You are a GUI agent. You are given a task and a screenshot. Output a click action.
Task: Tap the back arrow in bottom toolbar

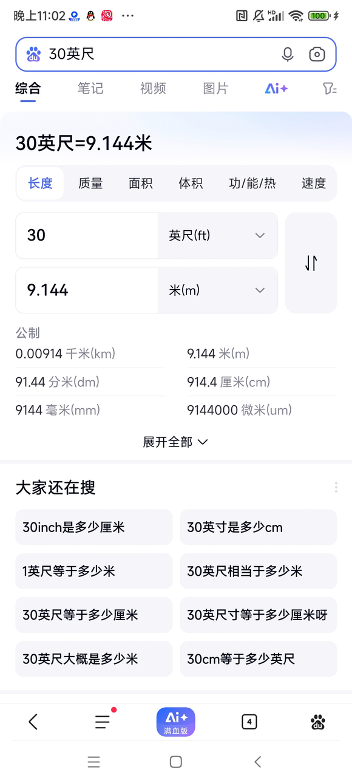point(33,722)
